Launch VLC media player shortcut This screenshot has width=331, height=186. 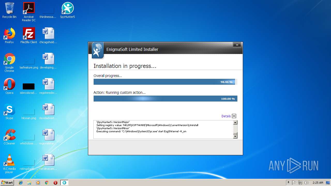pyautogui.click(x=9, y=164)
